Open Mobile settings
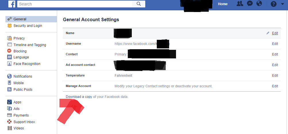 point(19,83)
